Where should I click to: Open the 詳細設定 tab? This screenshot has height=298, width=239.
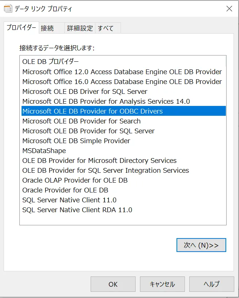[x=80, y=28]
